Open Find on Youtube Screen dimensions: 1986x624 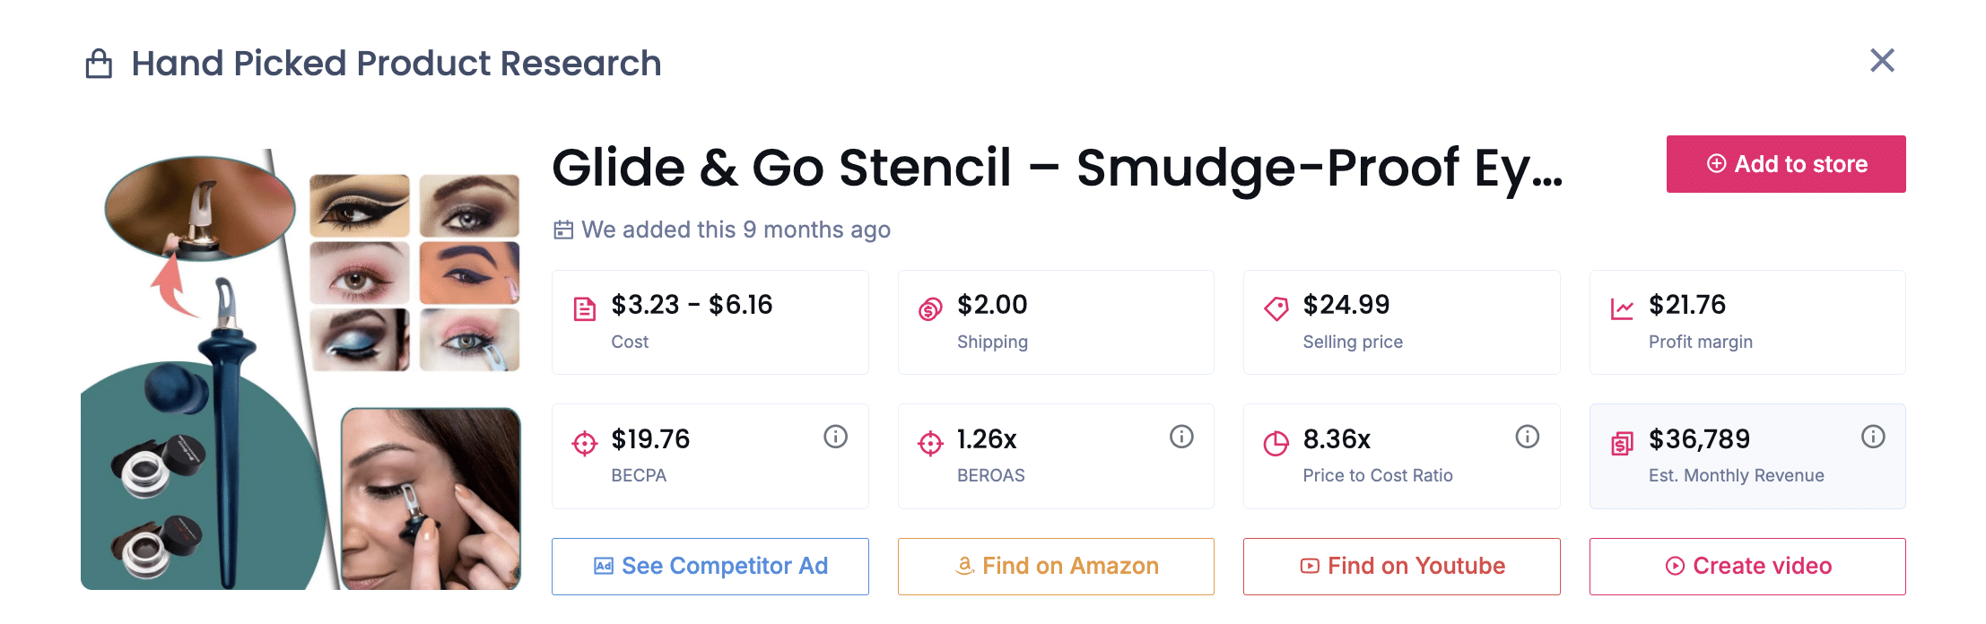1401,566
